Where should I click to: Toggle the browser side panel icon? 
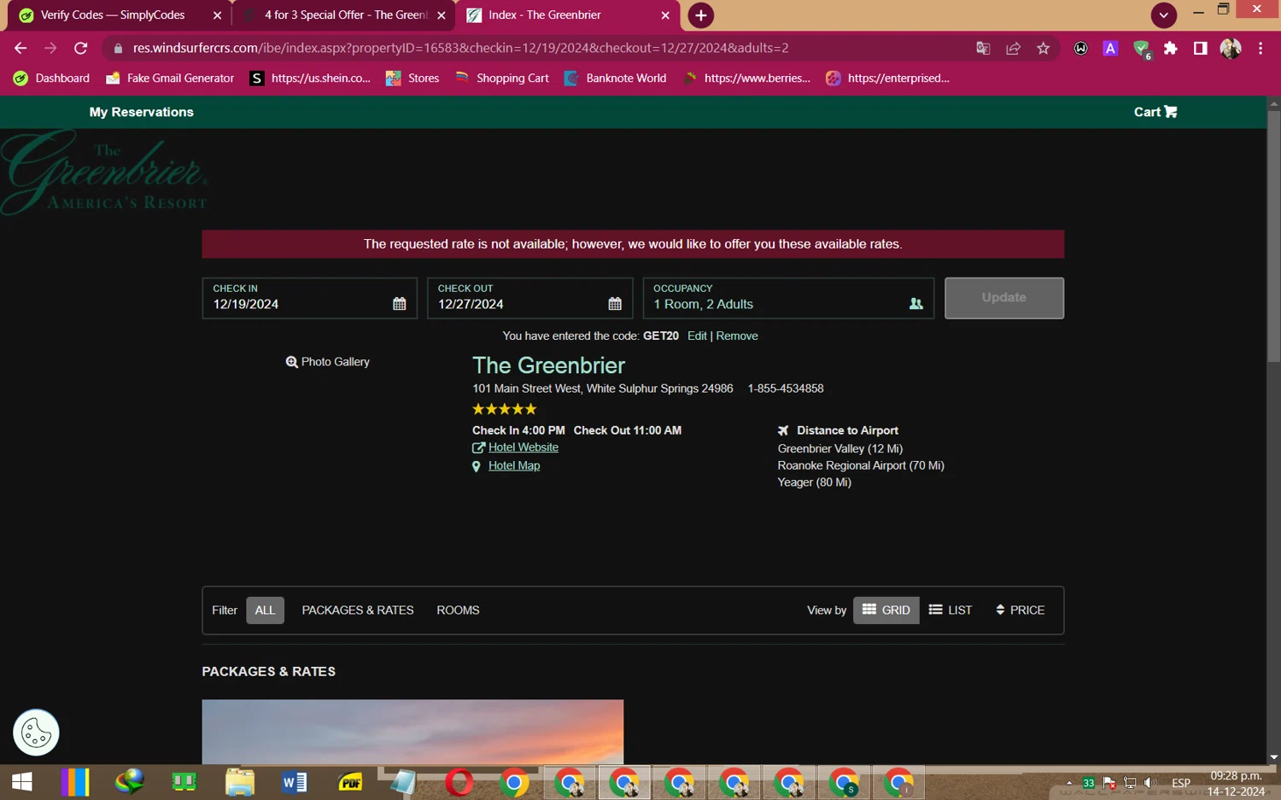pyautogui.click(x=1200, y=49)
